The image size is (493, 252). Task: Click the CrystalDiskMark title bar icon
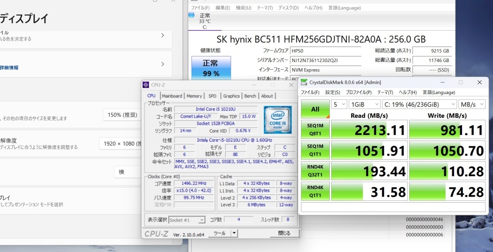point(304,82)
